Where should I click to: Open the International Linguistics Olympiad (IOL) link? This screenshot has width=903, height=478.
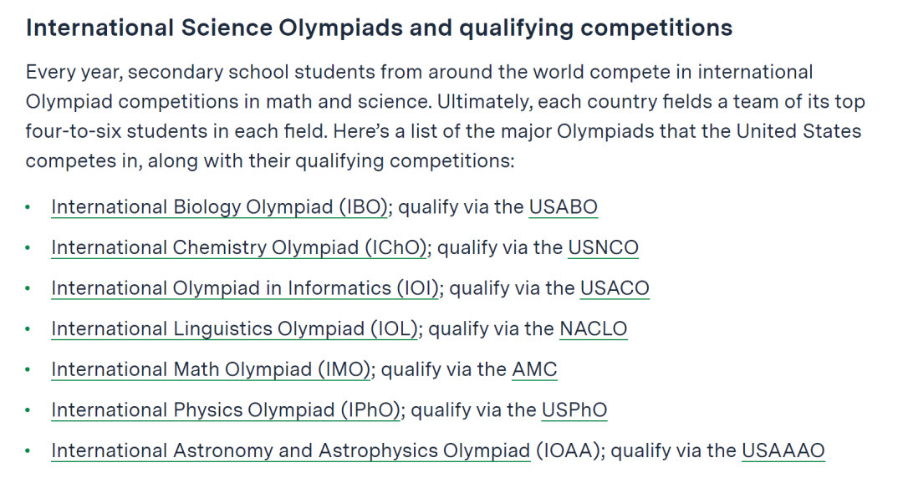point(234,329)
